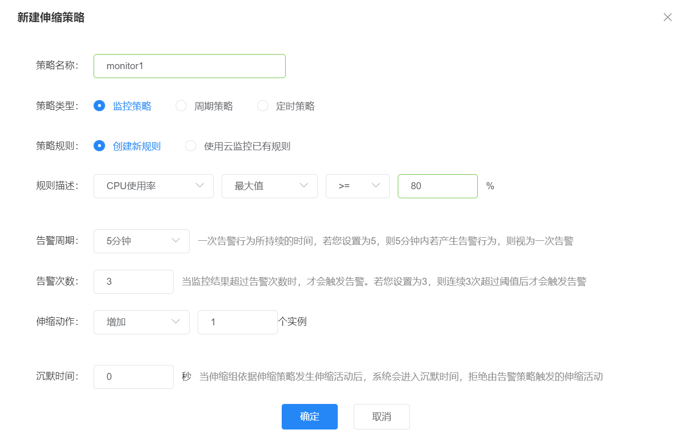Click the instance count field for 伸缩动作
691x440 pixels.
(x=237, y=322)
